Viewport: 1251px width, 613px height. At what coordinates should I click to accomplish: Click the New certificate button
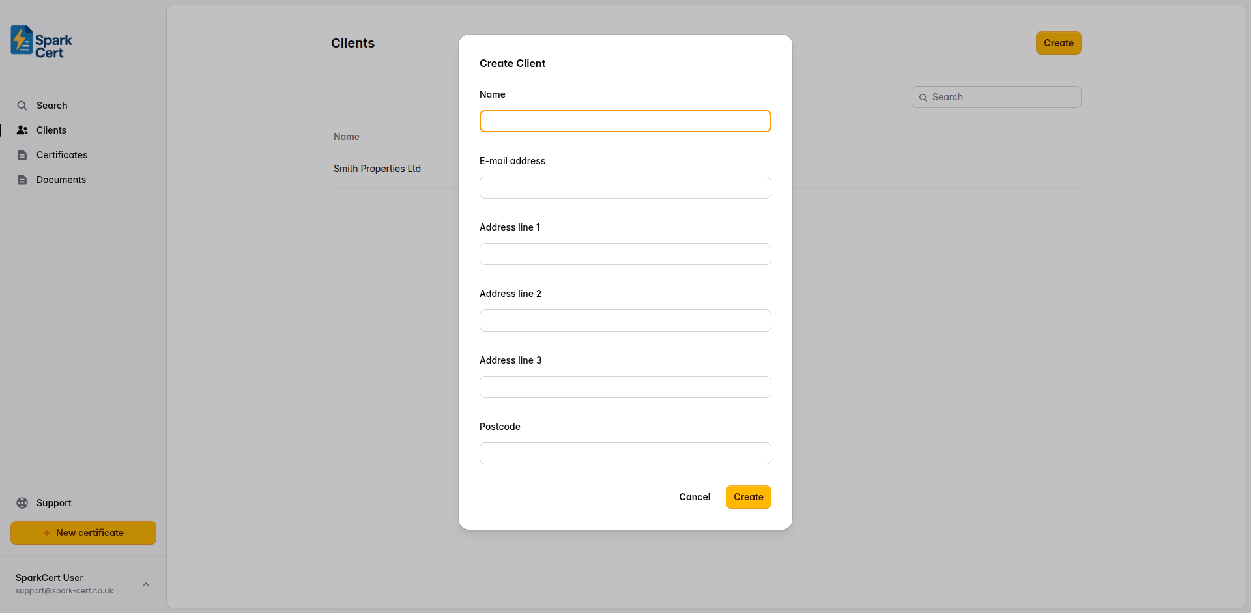click(x=83, y=533)
